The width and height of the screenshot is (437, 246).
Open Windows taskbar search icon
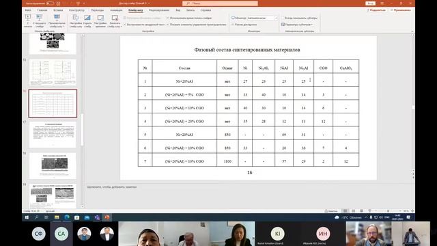tap(37, 217)
